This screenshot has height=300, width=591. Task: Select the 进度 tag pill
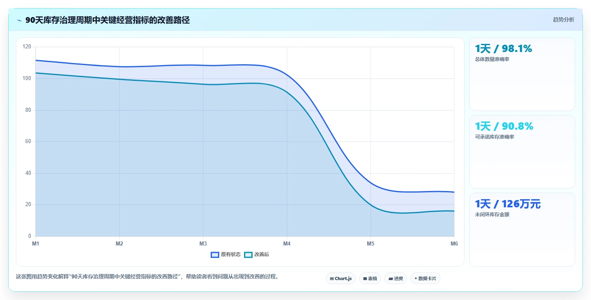pyautogui.click(x=395, y=278)
